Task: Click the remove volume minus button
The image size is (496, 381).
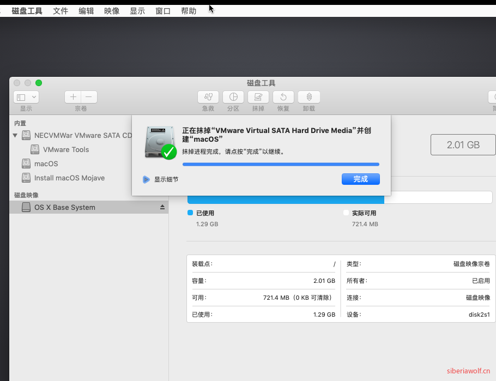Action: click(x=89, y=97)
